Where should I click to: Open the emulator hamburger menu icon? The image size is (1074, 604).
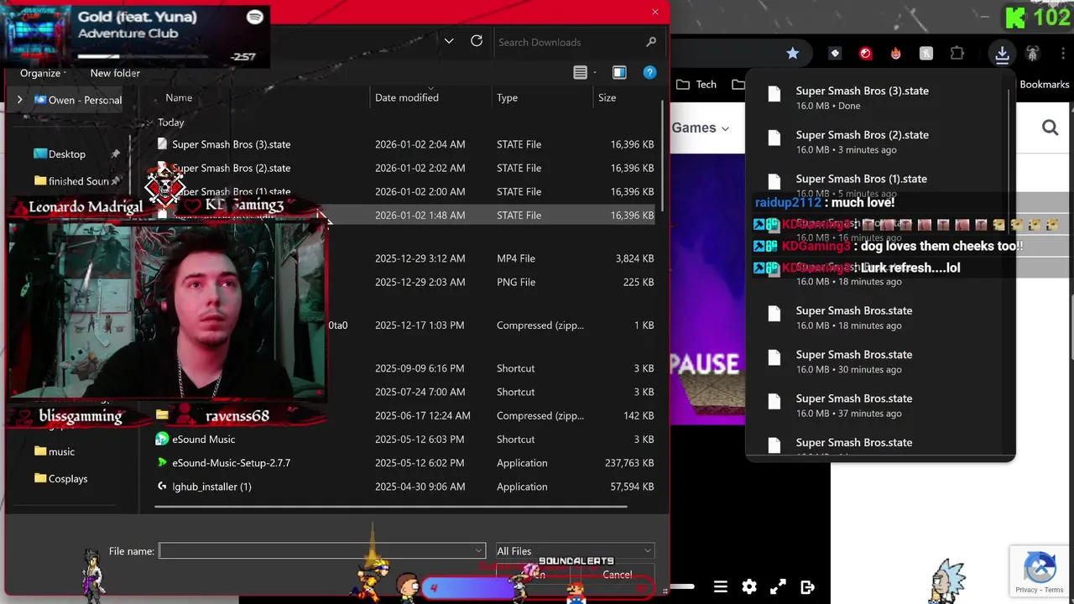721,587
